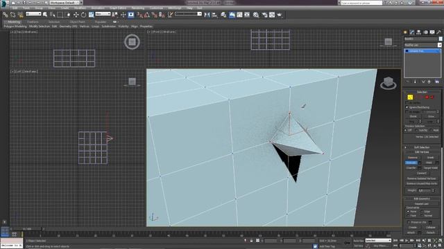Enable the By Vertex checkbox
This screenshot has height=249, width=444.
(407, 103)
